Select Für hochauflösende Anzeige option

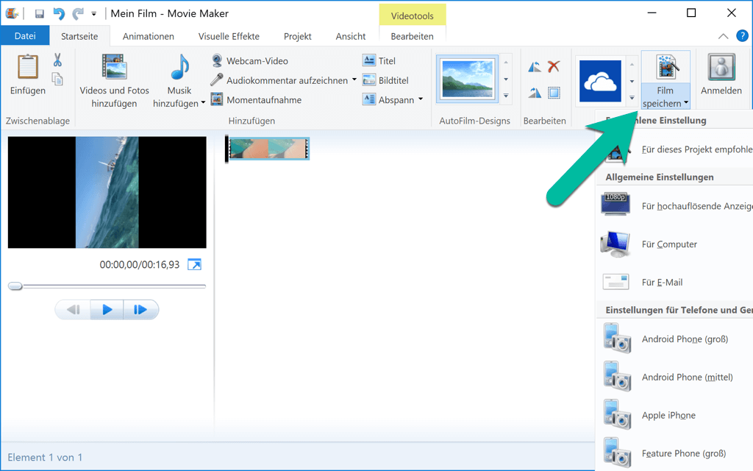tap(675, 206)
